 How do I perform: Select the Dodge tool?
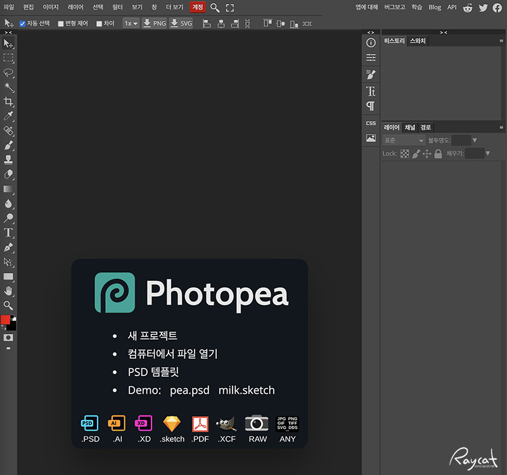pyautogui.click(x=8, y=218)
